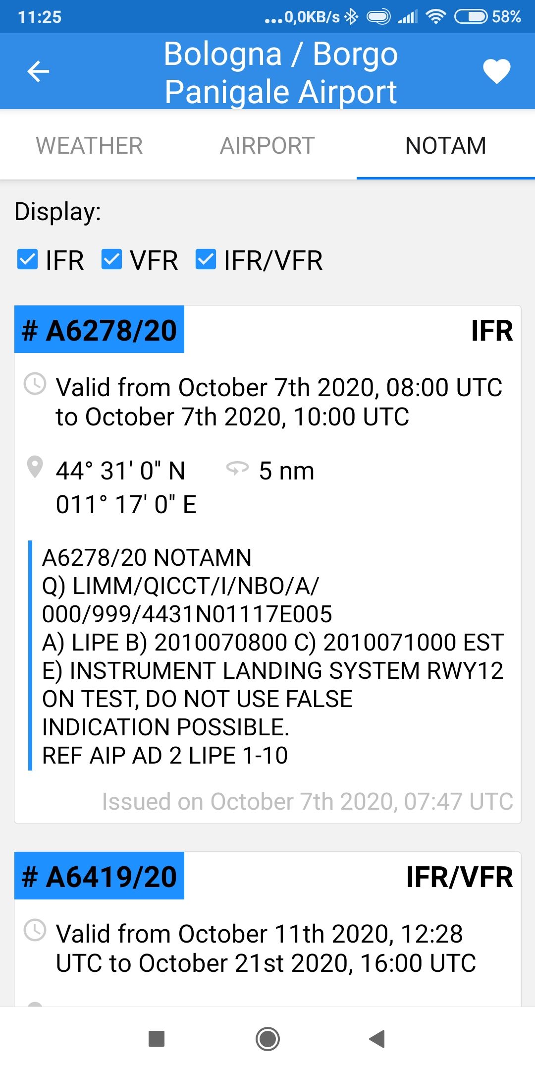Screen dimensions: 535x1071
Task: Toggle the IFR/VFR display checkbox
Action: (206, 260)
